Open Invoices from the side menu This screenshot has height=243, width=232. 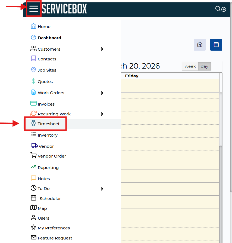coord(46,104)
